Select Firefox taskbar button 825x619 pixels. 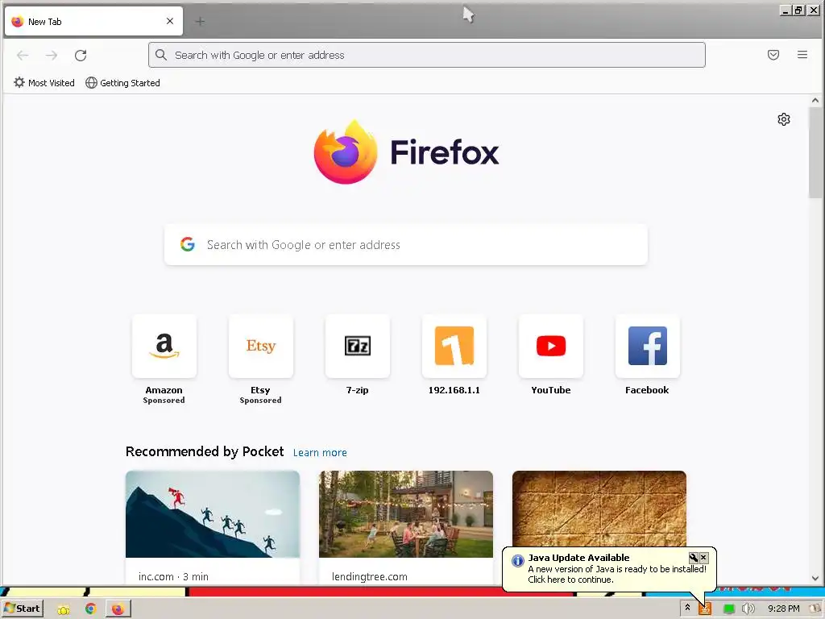click(118, 609)
